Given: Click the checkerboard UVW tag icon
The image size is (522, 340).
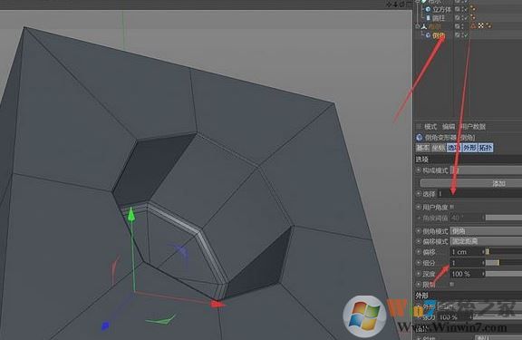Looking at the screenshot, I should tap(480, 25).
